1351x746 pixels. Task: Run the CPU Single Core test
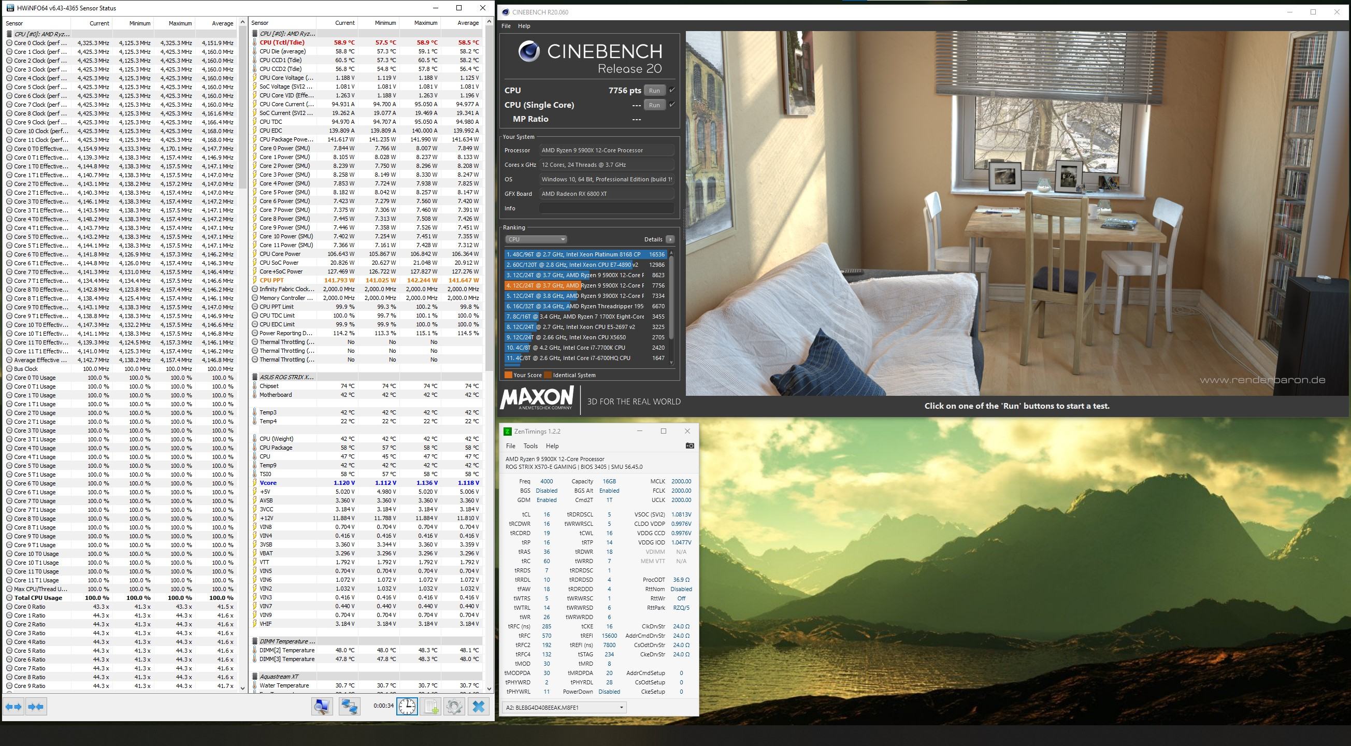(655, 105)
